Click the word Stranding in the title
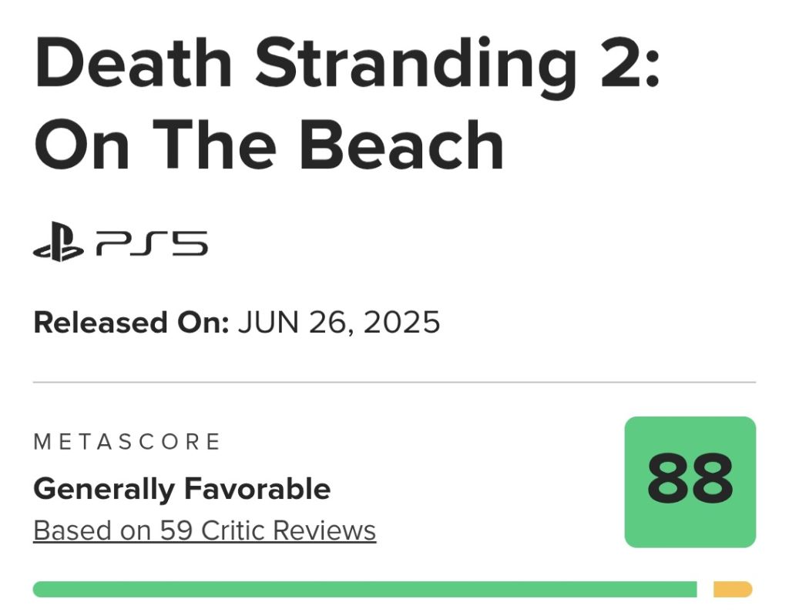This screenshot has width=789, height=612. [x=415, y=67]
